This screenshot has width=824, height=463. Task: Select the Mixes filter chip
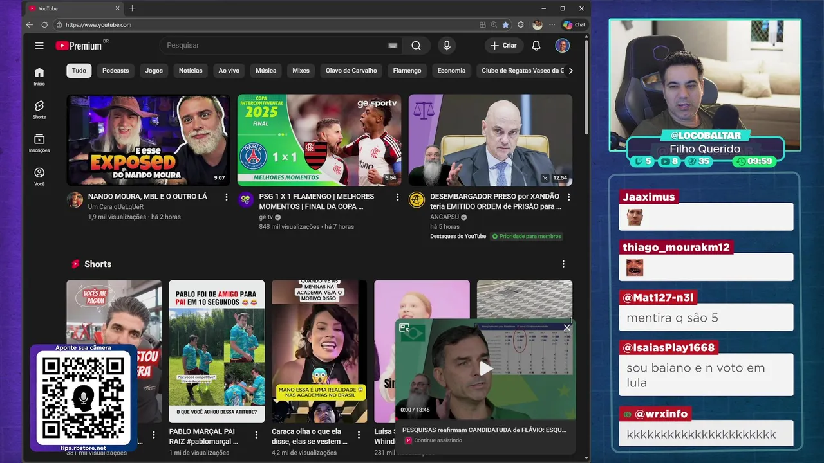301,71
